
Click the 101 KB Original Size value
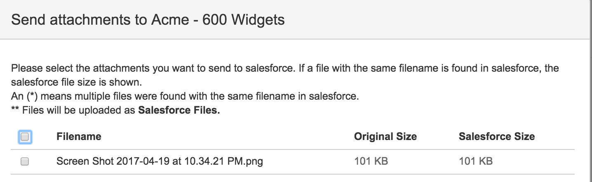click(x=371, y=161)
